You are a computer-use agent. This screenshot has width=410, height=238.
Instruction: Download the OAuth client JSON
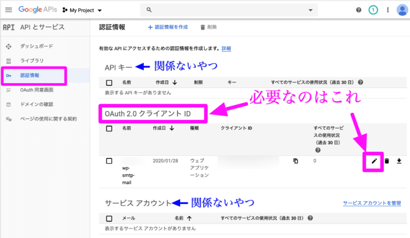pos(399,161)
